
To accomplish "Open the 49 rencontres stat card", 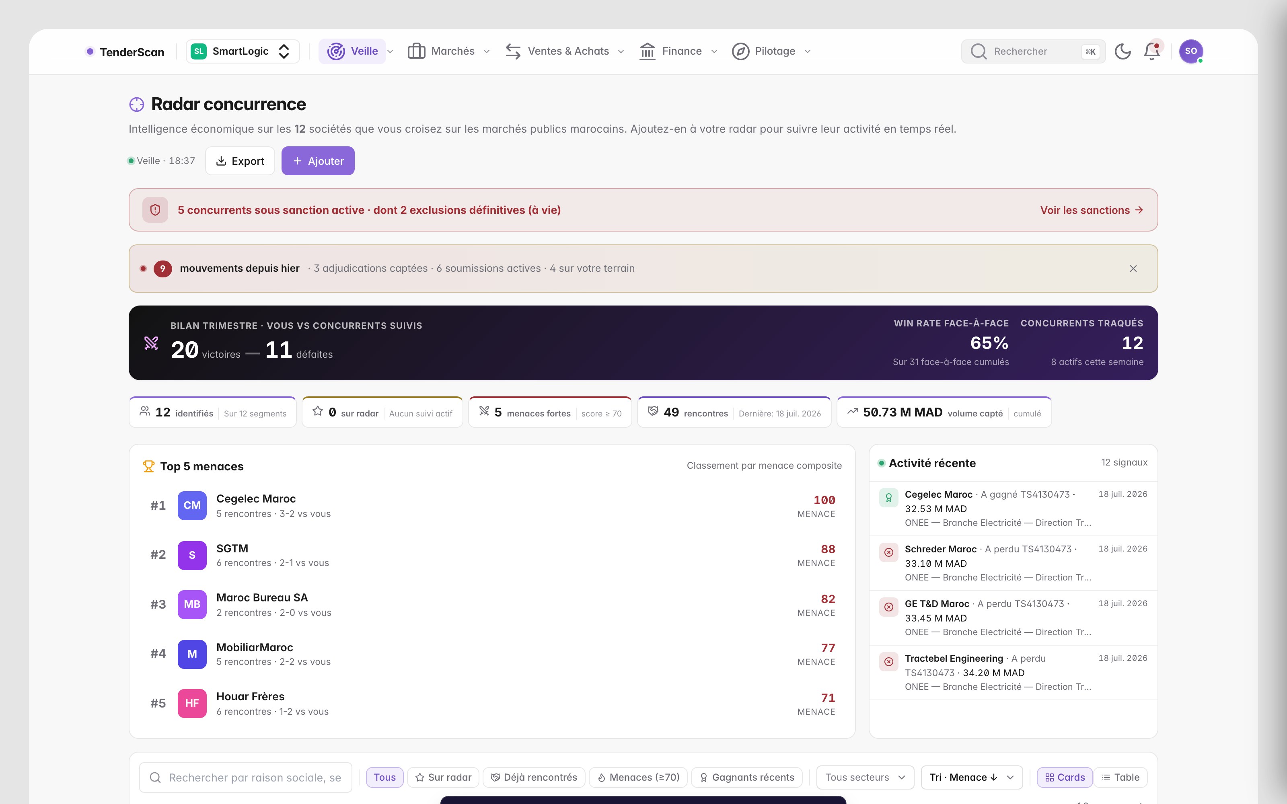I will 734,412.
